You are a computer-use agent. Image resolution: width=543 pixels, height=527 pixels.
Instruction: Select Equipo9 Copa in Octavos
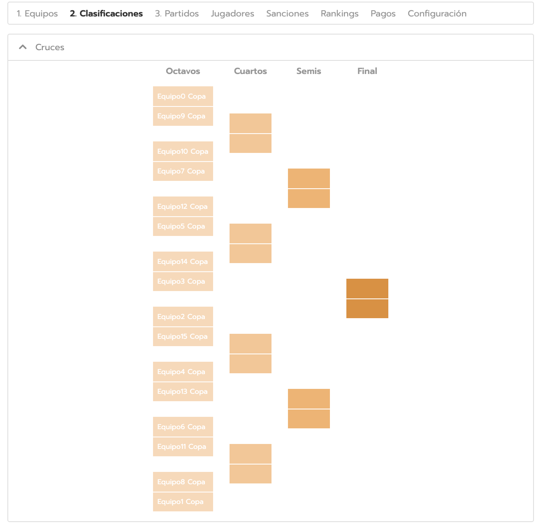183,116
